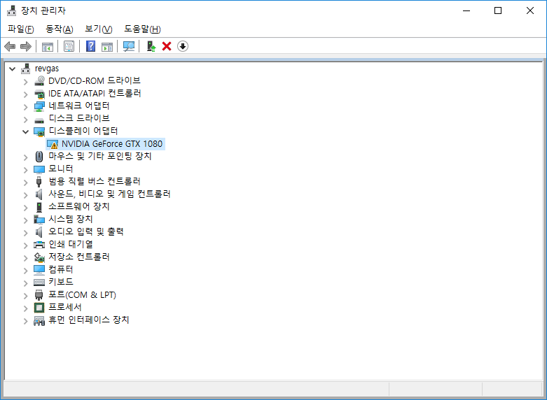Select 범용 직렬 버스 컨트롤러 label

(x=95, y=182)
